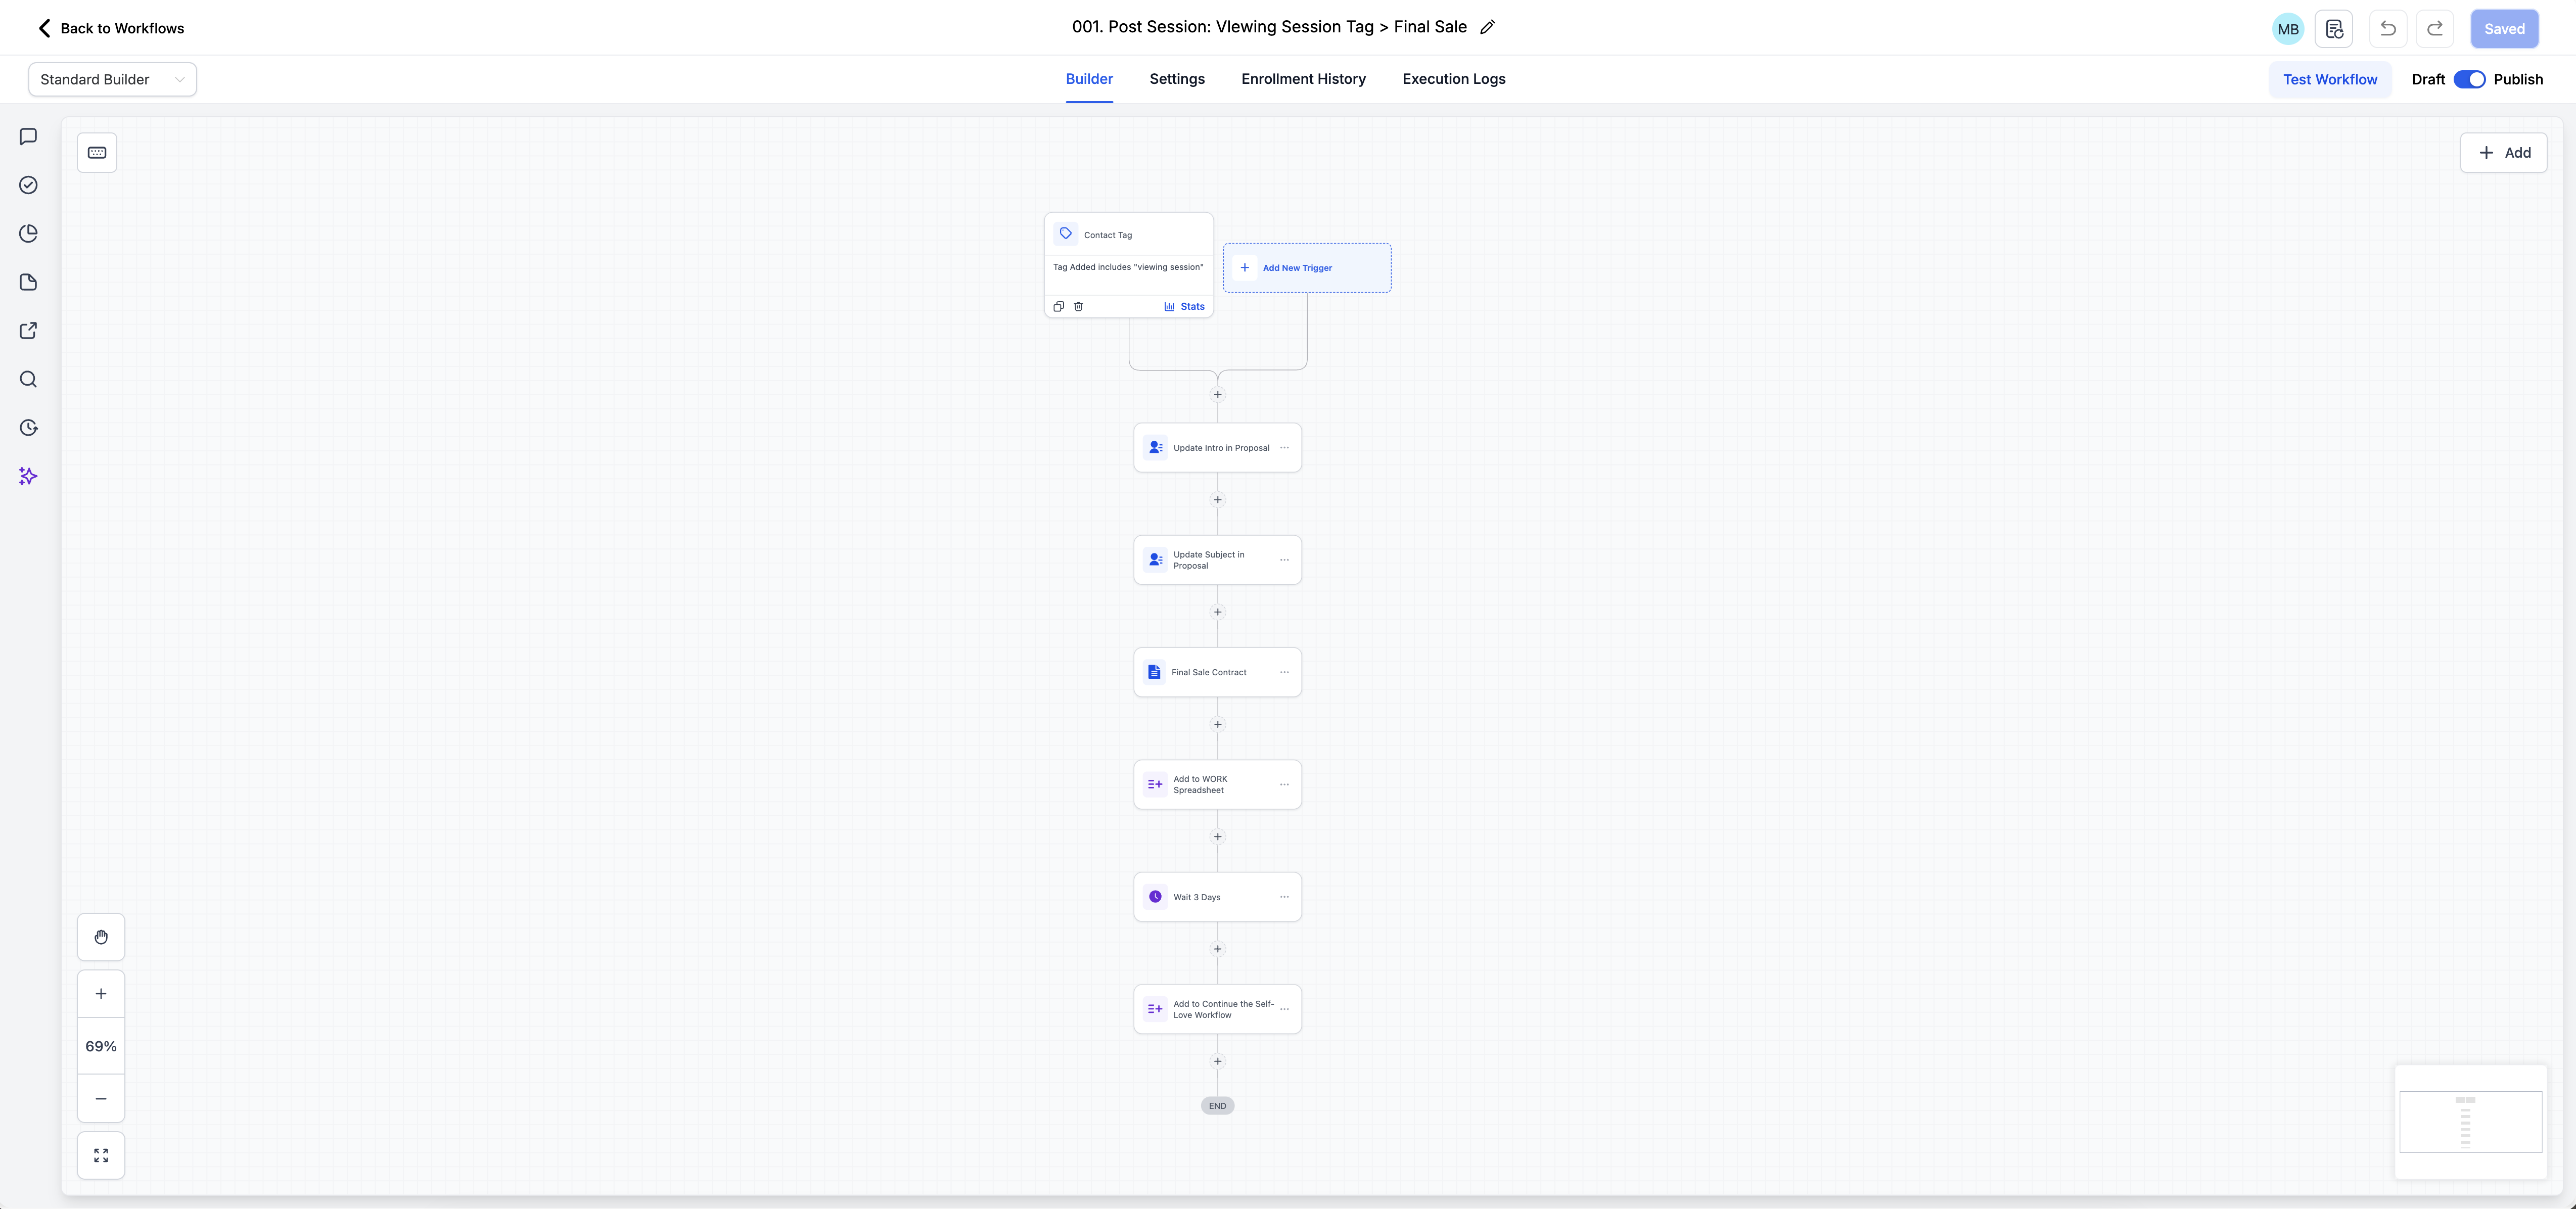
Task: Click the Add button on canvas
Action: 2503,153
